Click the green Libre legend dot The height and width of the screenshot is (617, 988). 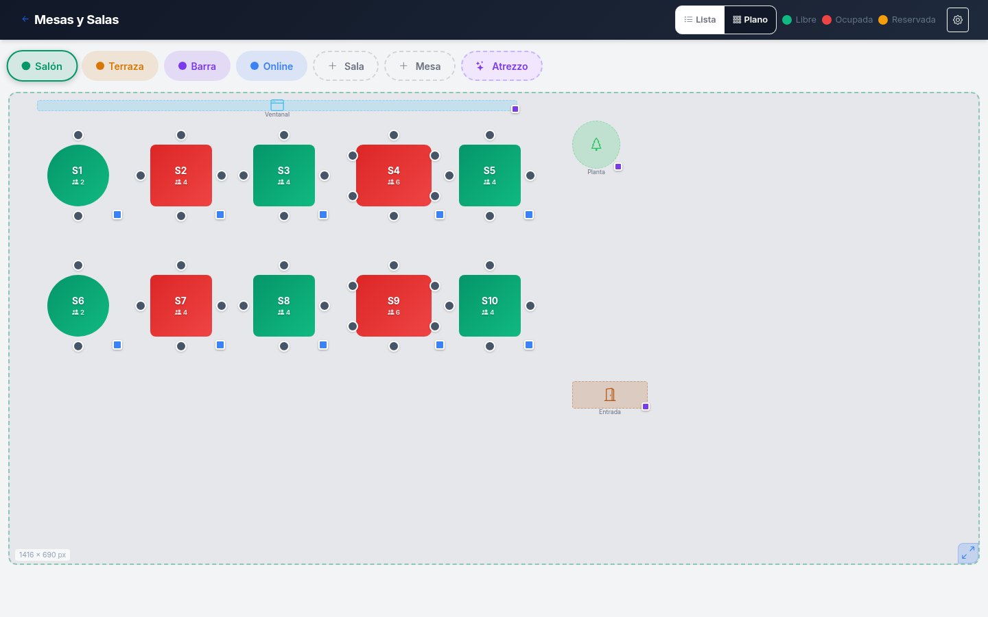[x=787, y=20]
